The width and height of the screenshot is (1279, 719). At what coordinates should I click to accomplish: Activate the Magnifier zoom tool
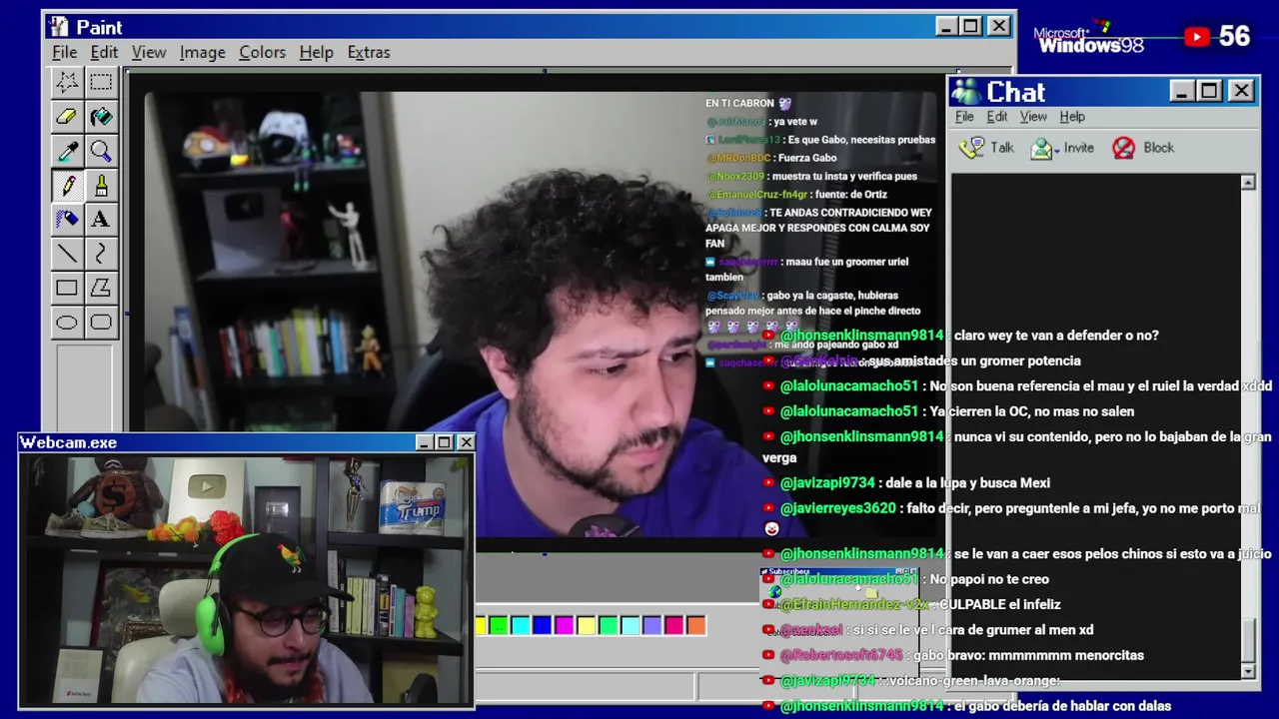tap(101, 151)
